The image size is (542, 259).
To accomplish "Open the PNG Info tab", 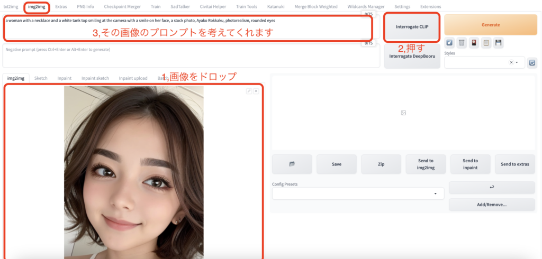I will [x=85, y=6].
